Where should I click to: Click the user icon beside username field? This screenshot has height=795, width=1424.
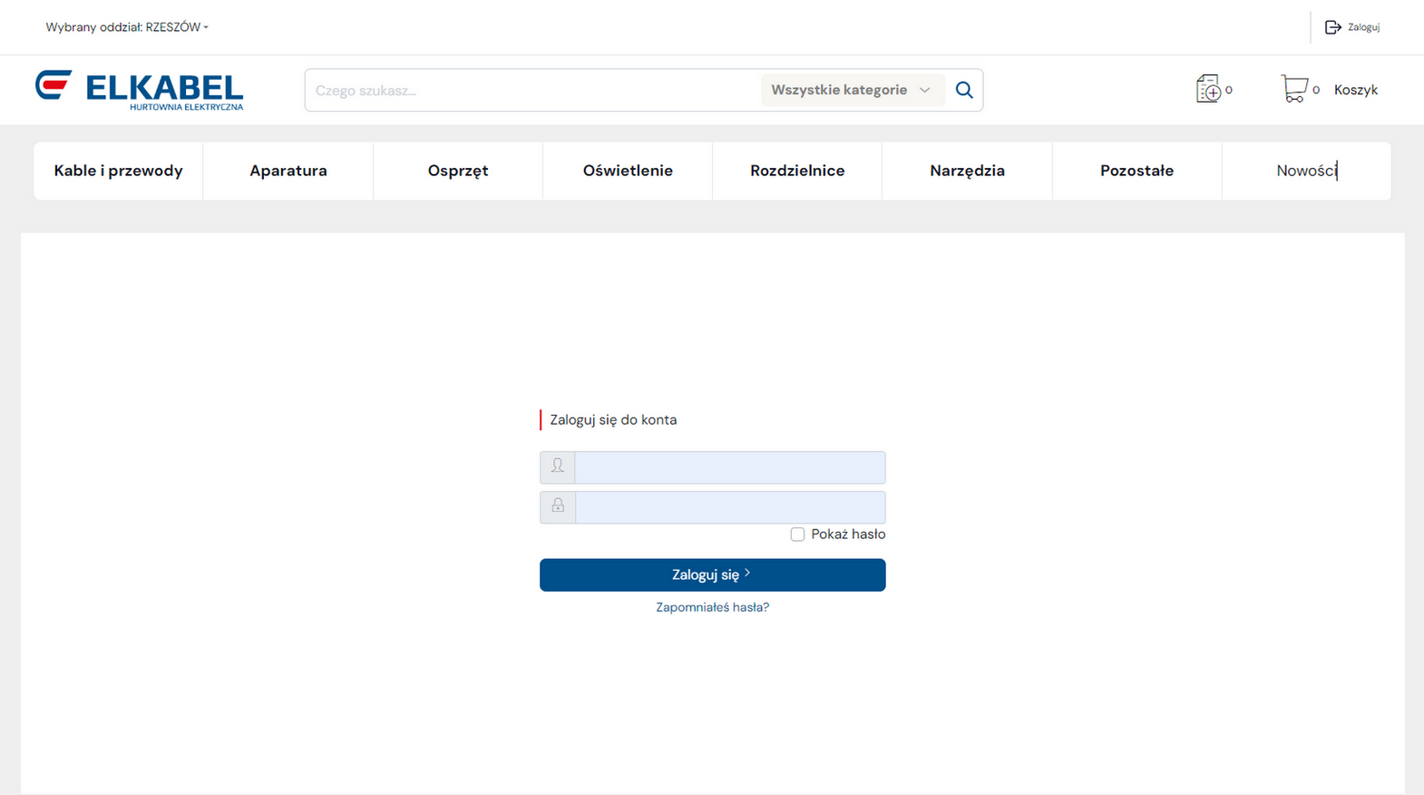(x=558, y=466)
